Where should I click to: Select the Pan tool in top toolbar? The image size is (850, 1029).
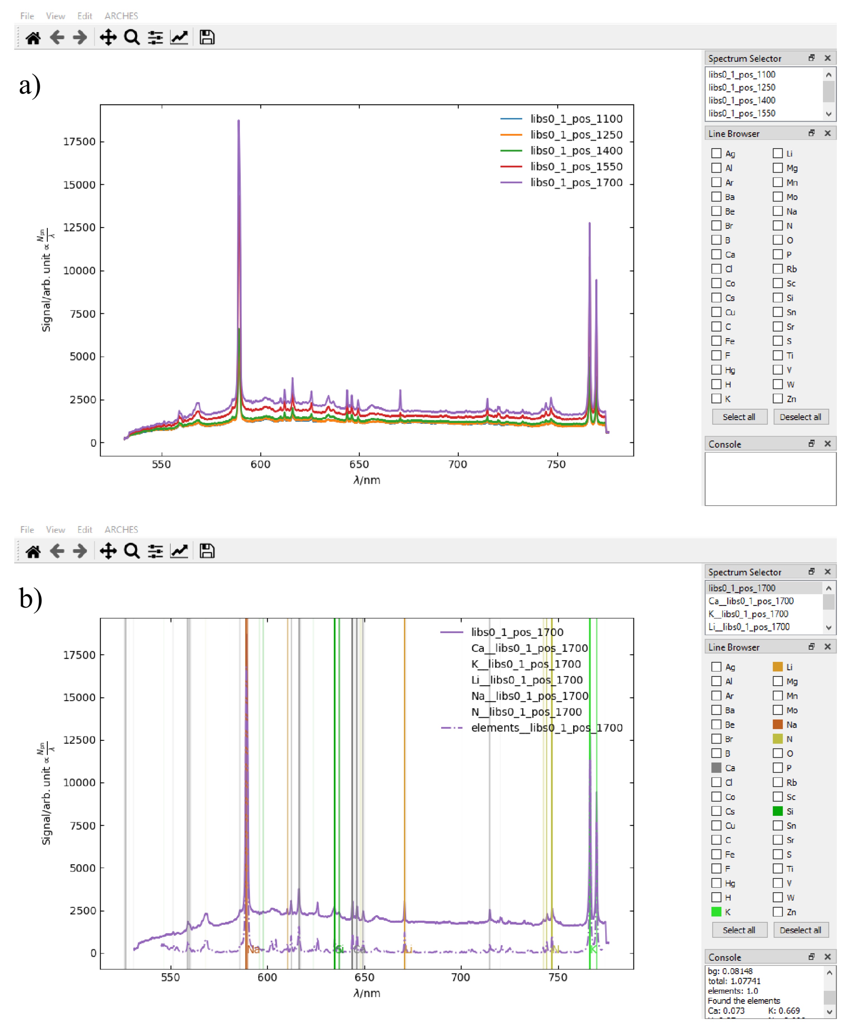(108, 38)
